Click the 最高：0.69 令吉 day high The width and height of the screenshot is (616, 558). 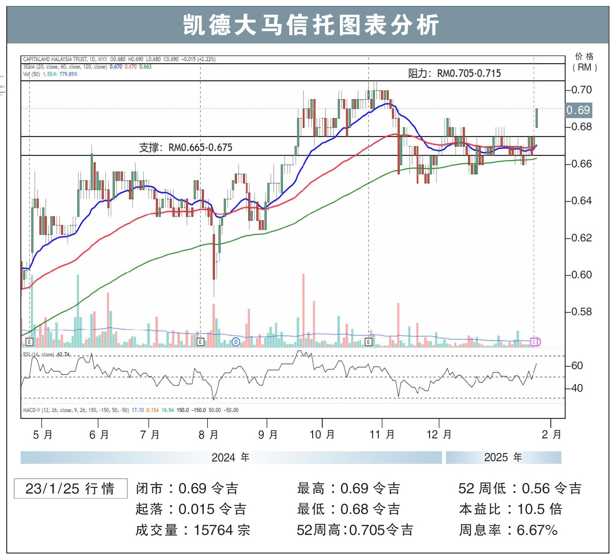coord(349,488)
